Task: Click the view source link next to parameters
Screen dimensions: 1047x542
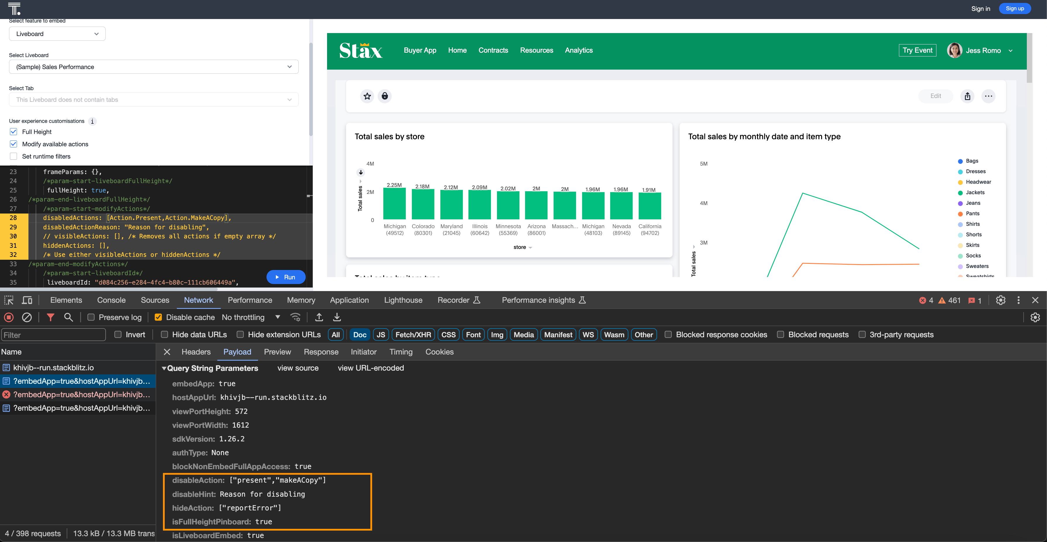Action: (x=298, y=368)
